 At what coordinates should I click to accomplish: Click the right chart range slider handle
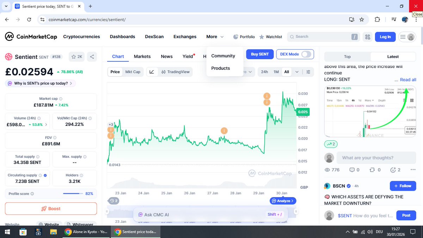[x=296, y=212]
